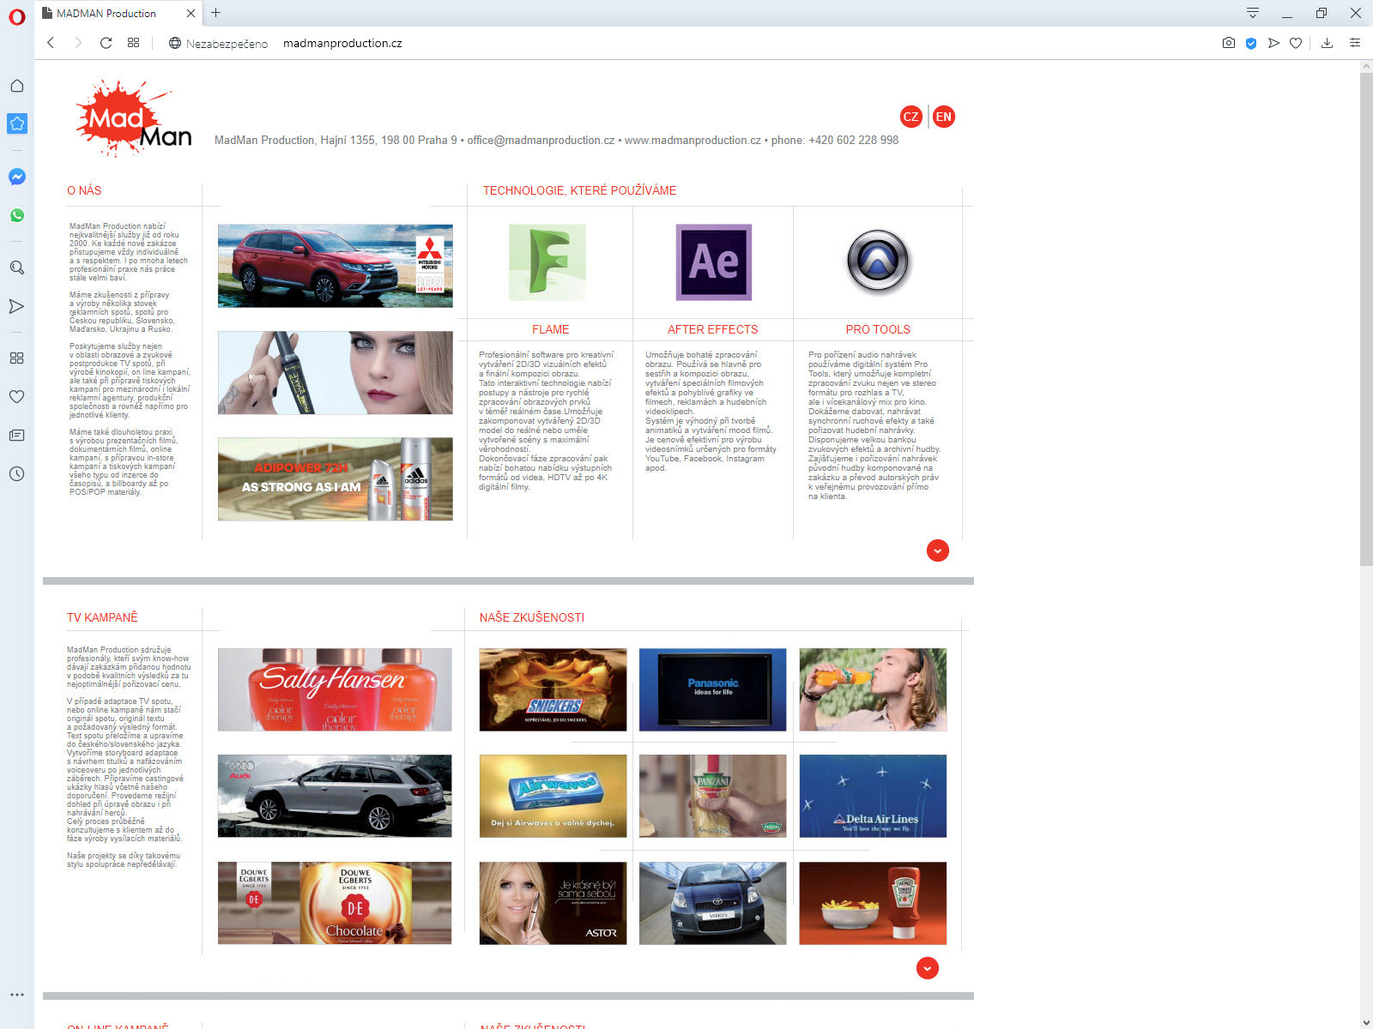Expand the Naše zkušenosti section red arrow
Screen dimensions: 1373x1029
tap(928, 968)
